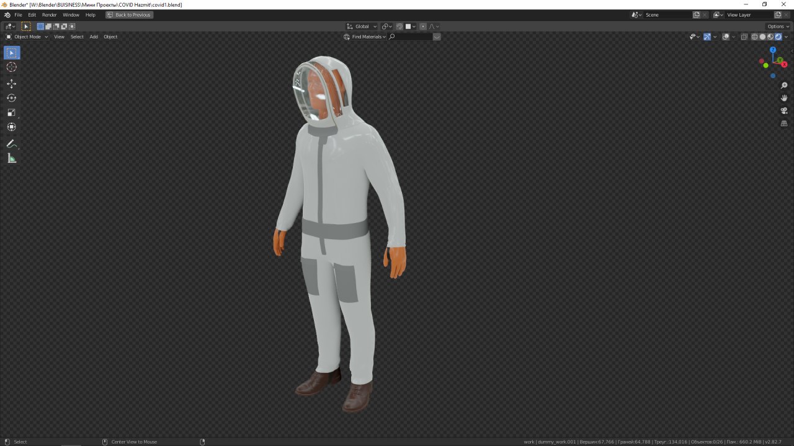Open the Add menu
Image resolution: width=794 pixels, height=446 pixels.
(93, 37)
